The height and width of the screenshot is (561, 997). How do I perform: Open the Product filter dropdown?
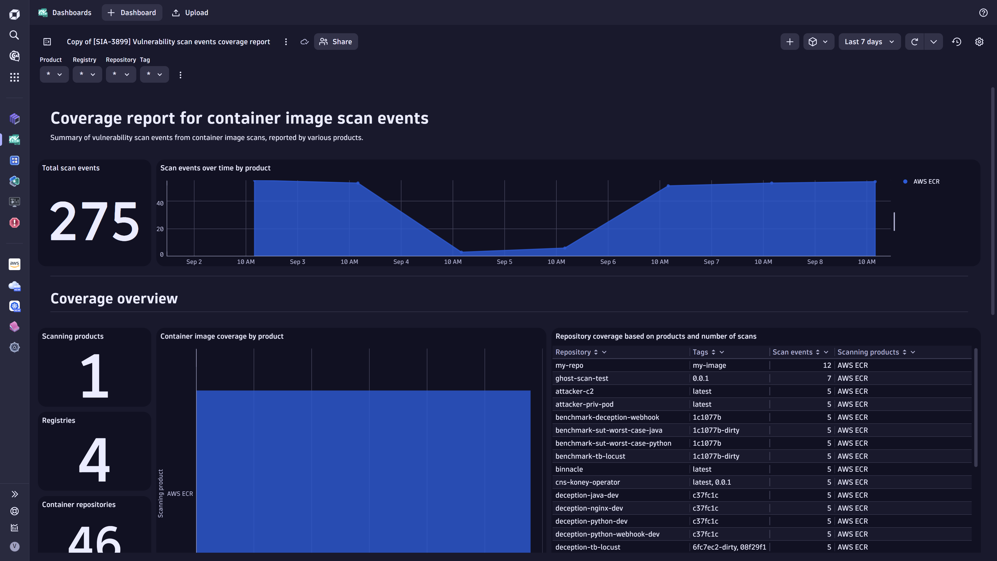pyautogui.click(x=54, y=74)
